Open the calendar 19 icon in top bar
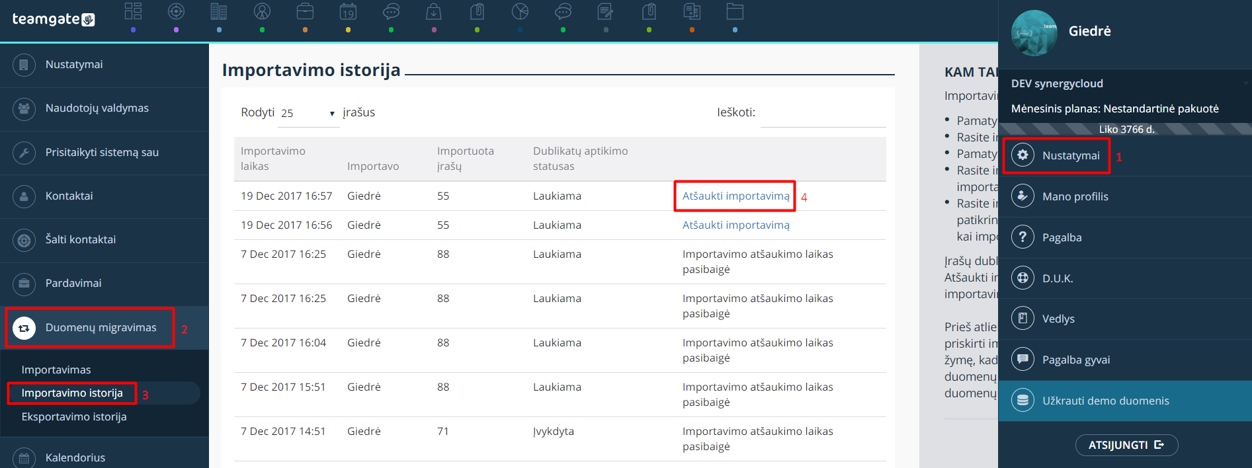This screenshot has width=1252, height=468. coord(348,11)
